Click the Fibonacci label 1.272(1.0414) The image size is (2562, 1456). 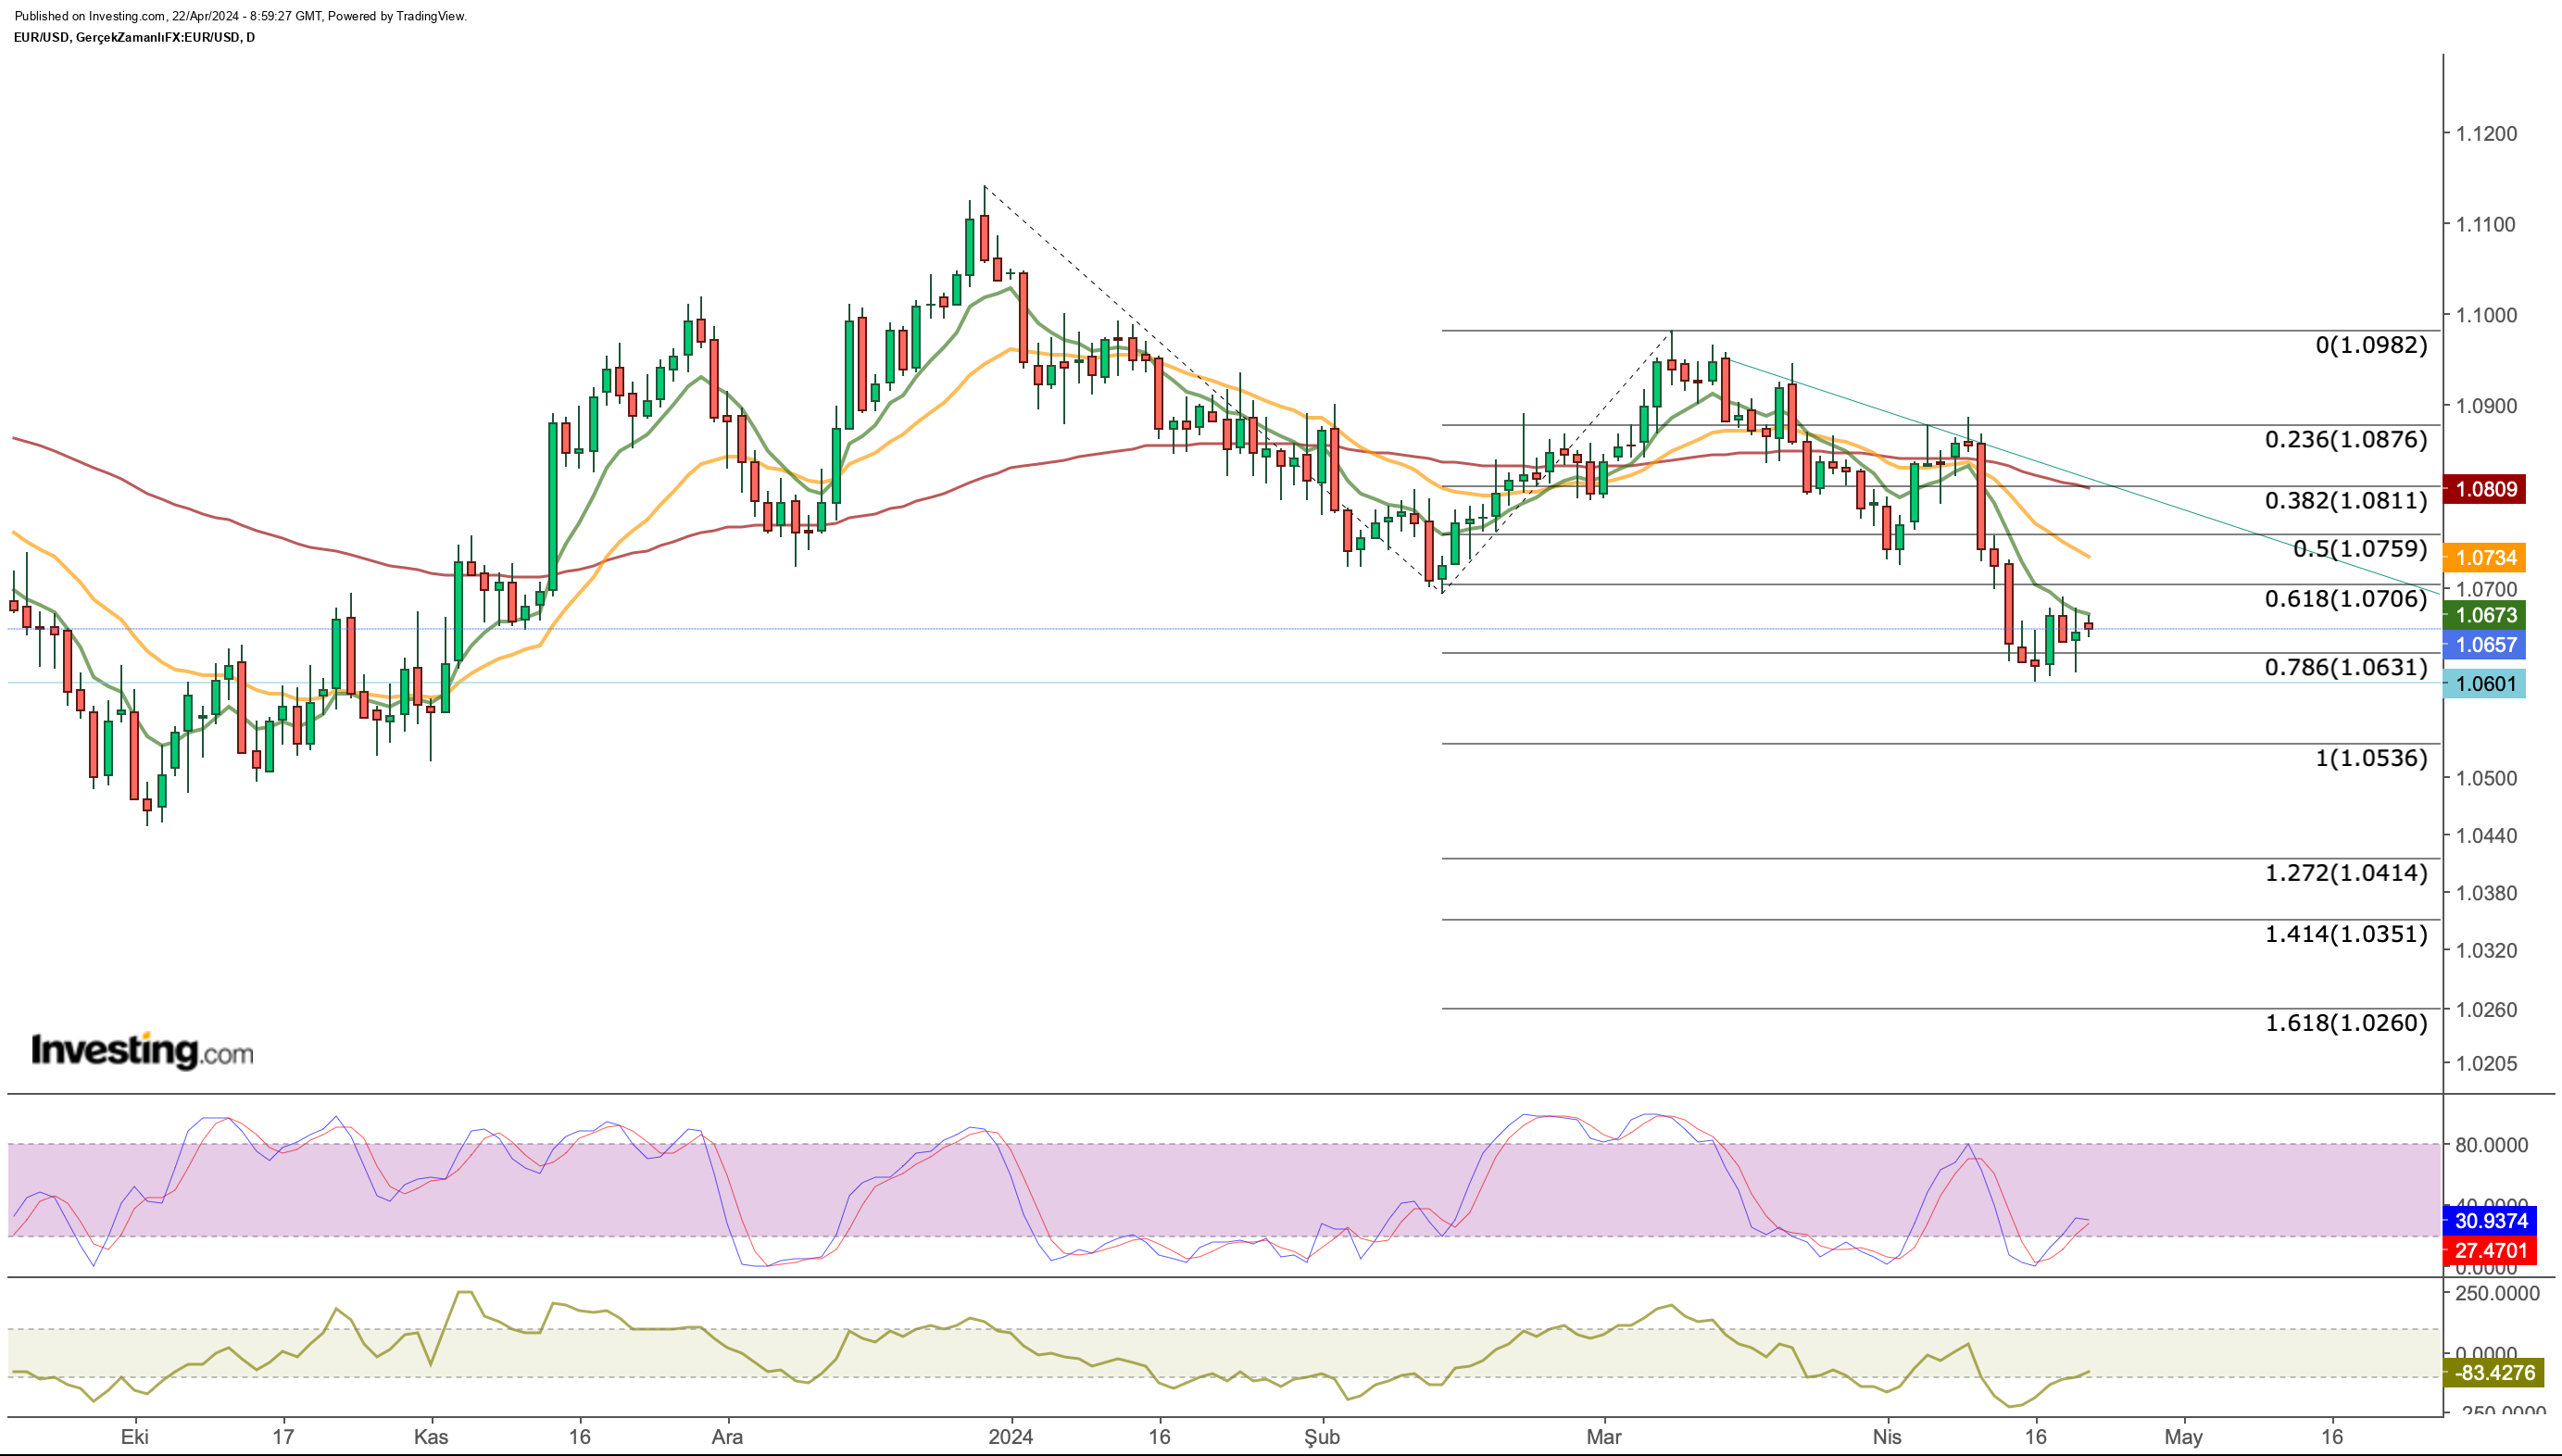(x=2346, y=872)
